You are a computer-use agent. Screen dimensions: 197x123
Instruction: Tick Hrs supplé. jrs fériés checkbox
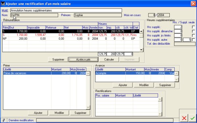193,35
